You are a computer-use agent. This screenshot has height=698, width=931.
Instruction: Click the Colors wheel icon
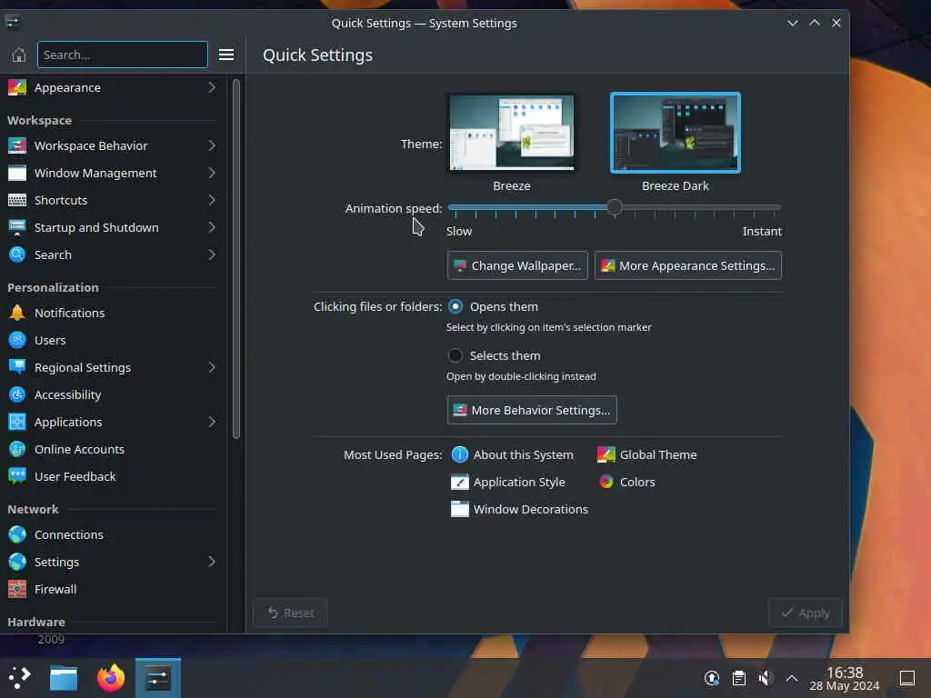point(606,482)
